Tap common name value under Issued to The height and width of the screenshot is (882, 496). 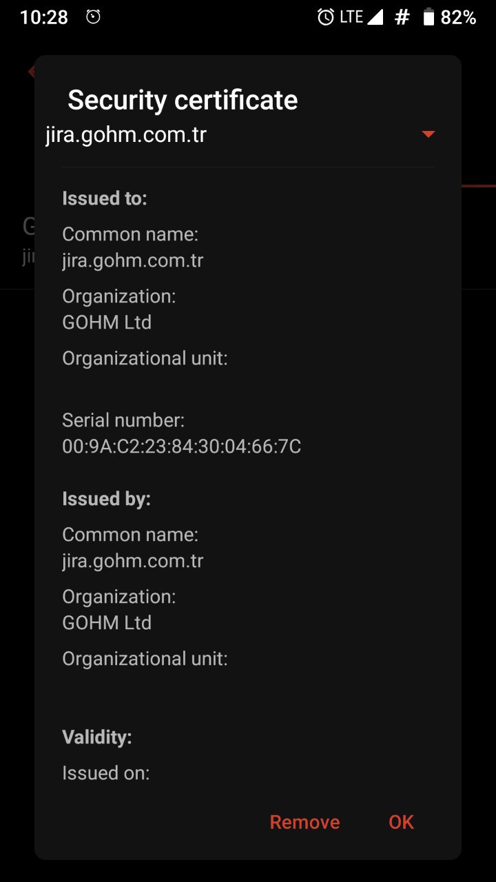(133, 260)
